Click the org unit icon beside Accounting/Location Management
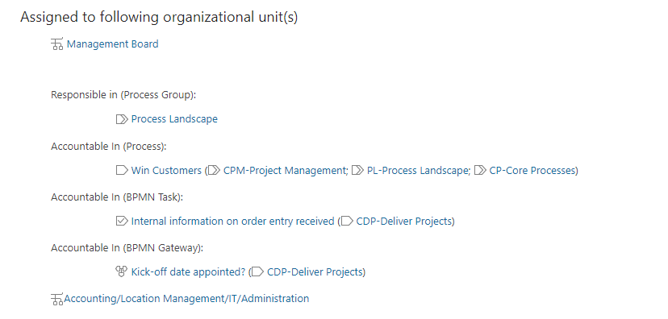Viewport: 668px width, 319px height. point(56,299)
